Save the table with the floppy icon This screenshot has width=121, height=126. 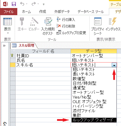(14, 4)
